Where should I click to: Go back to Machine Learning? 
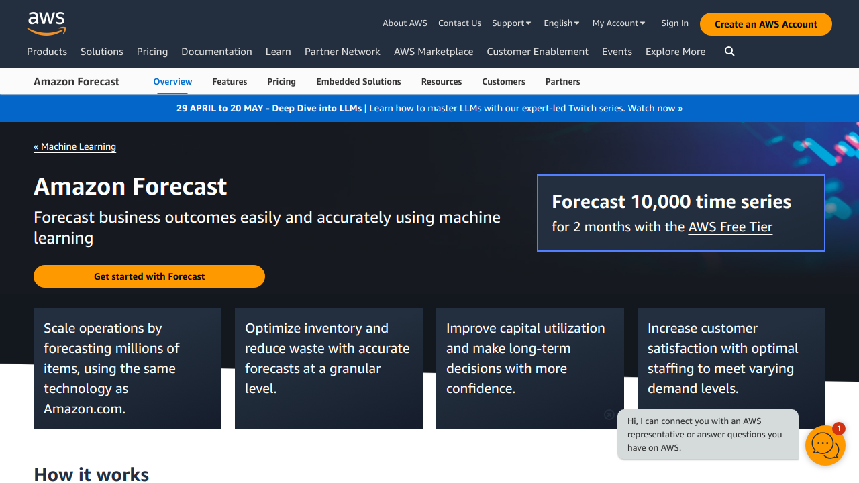(74, 146)
